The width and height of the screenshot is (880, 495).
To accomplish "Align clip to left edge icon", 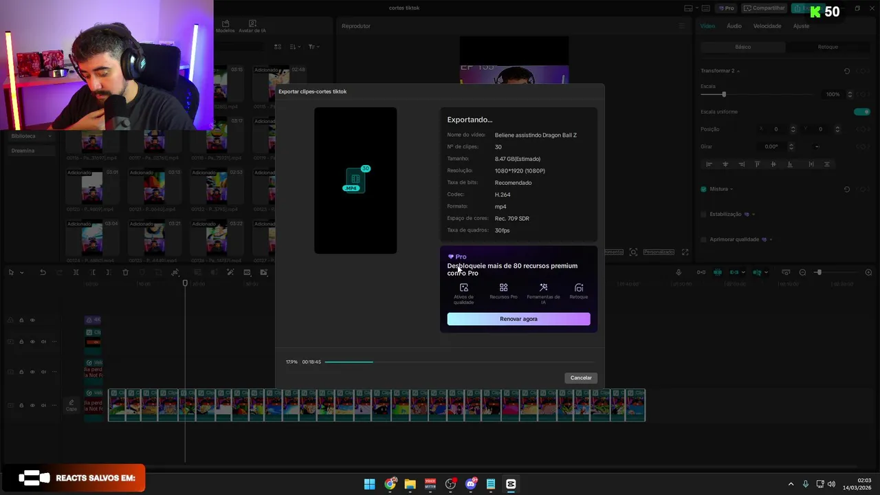I will coord(709,164).
